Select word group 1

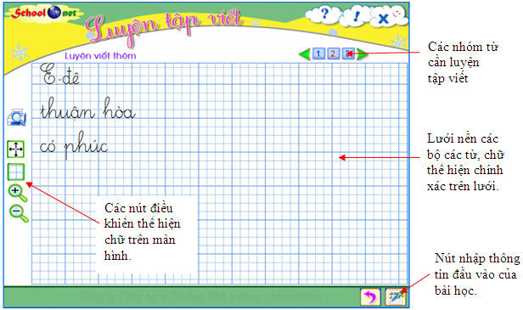318,54
